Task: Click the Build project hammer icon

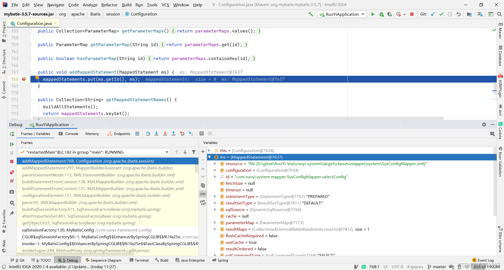Action: click(311, 14)
